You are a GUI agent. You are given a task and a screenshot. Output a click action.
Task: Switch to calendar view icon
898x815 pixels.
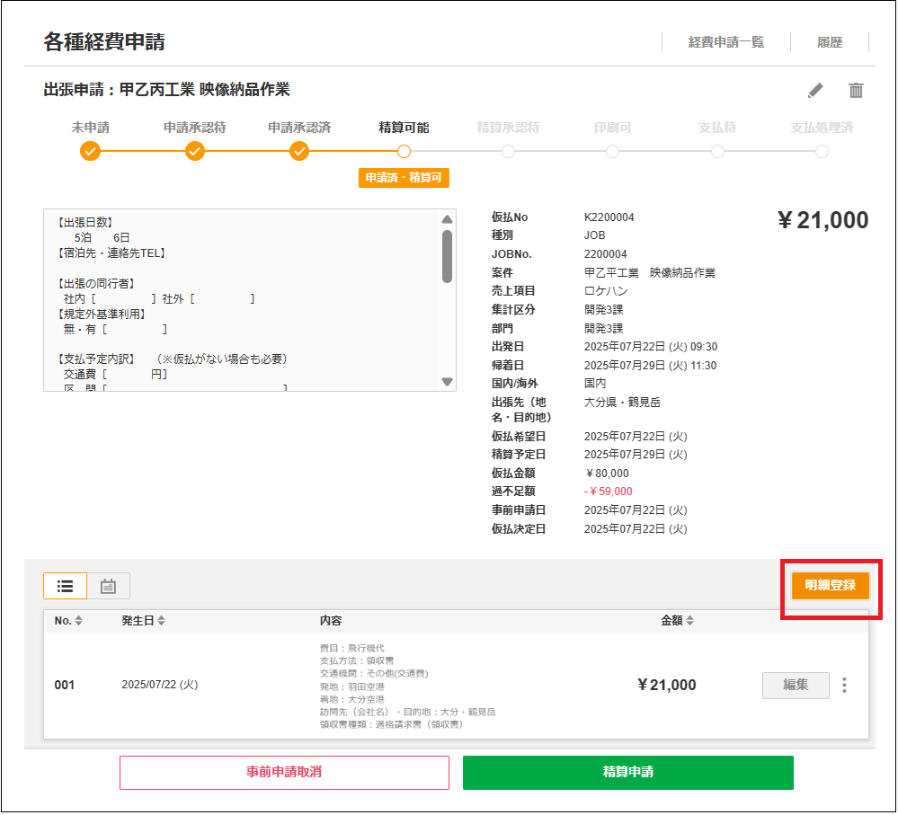click(109, 586)
